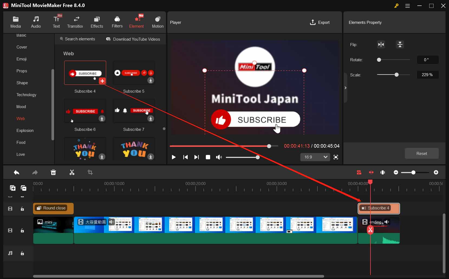Viewport: 449px width, 279px height.
Task: Open the Media library panel
Action: pos(15,22)
